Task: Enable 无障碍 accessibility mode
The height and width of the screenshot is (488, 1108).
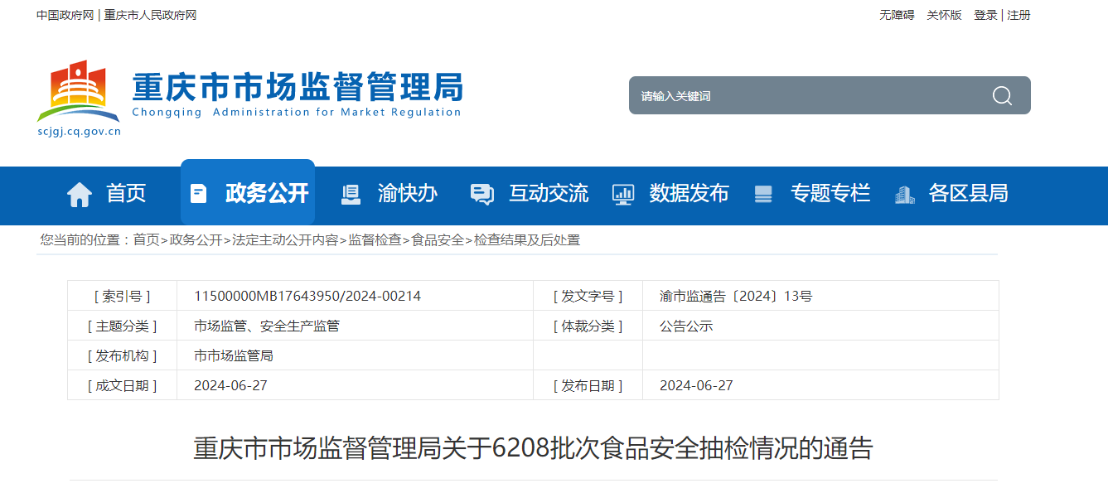Action: click(897, 15)
